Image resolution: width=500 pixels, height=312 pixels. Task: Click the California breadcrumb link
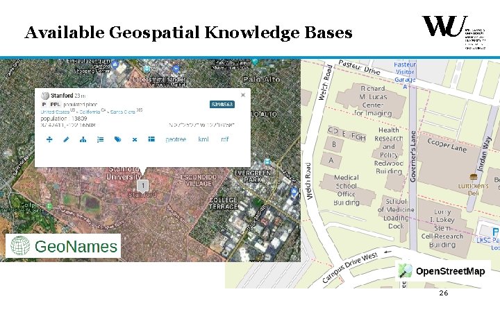coord(90,112)
